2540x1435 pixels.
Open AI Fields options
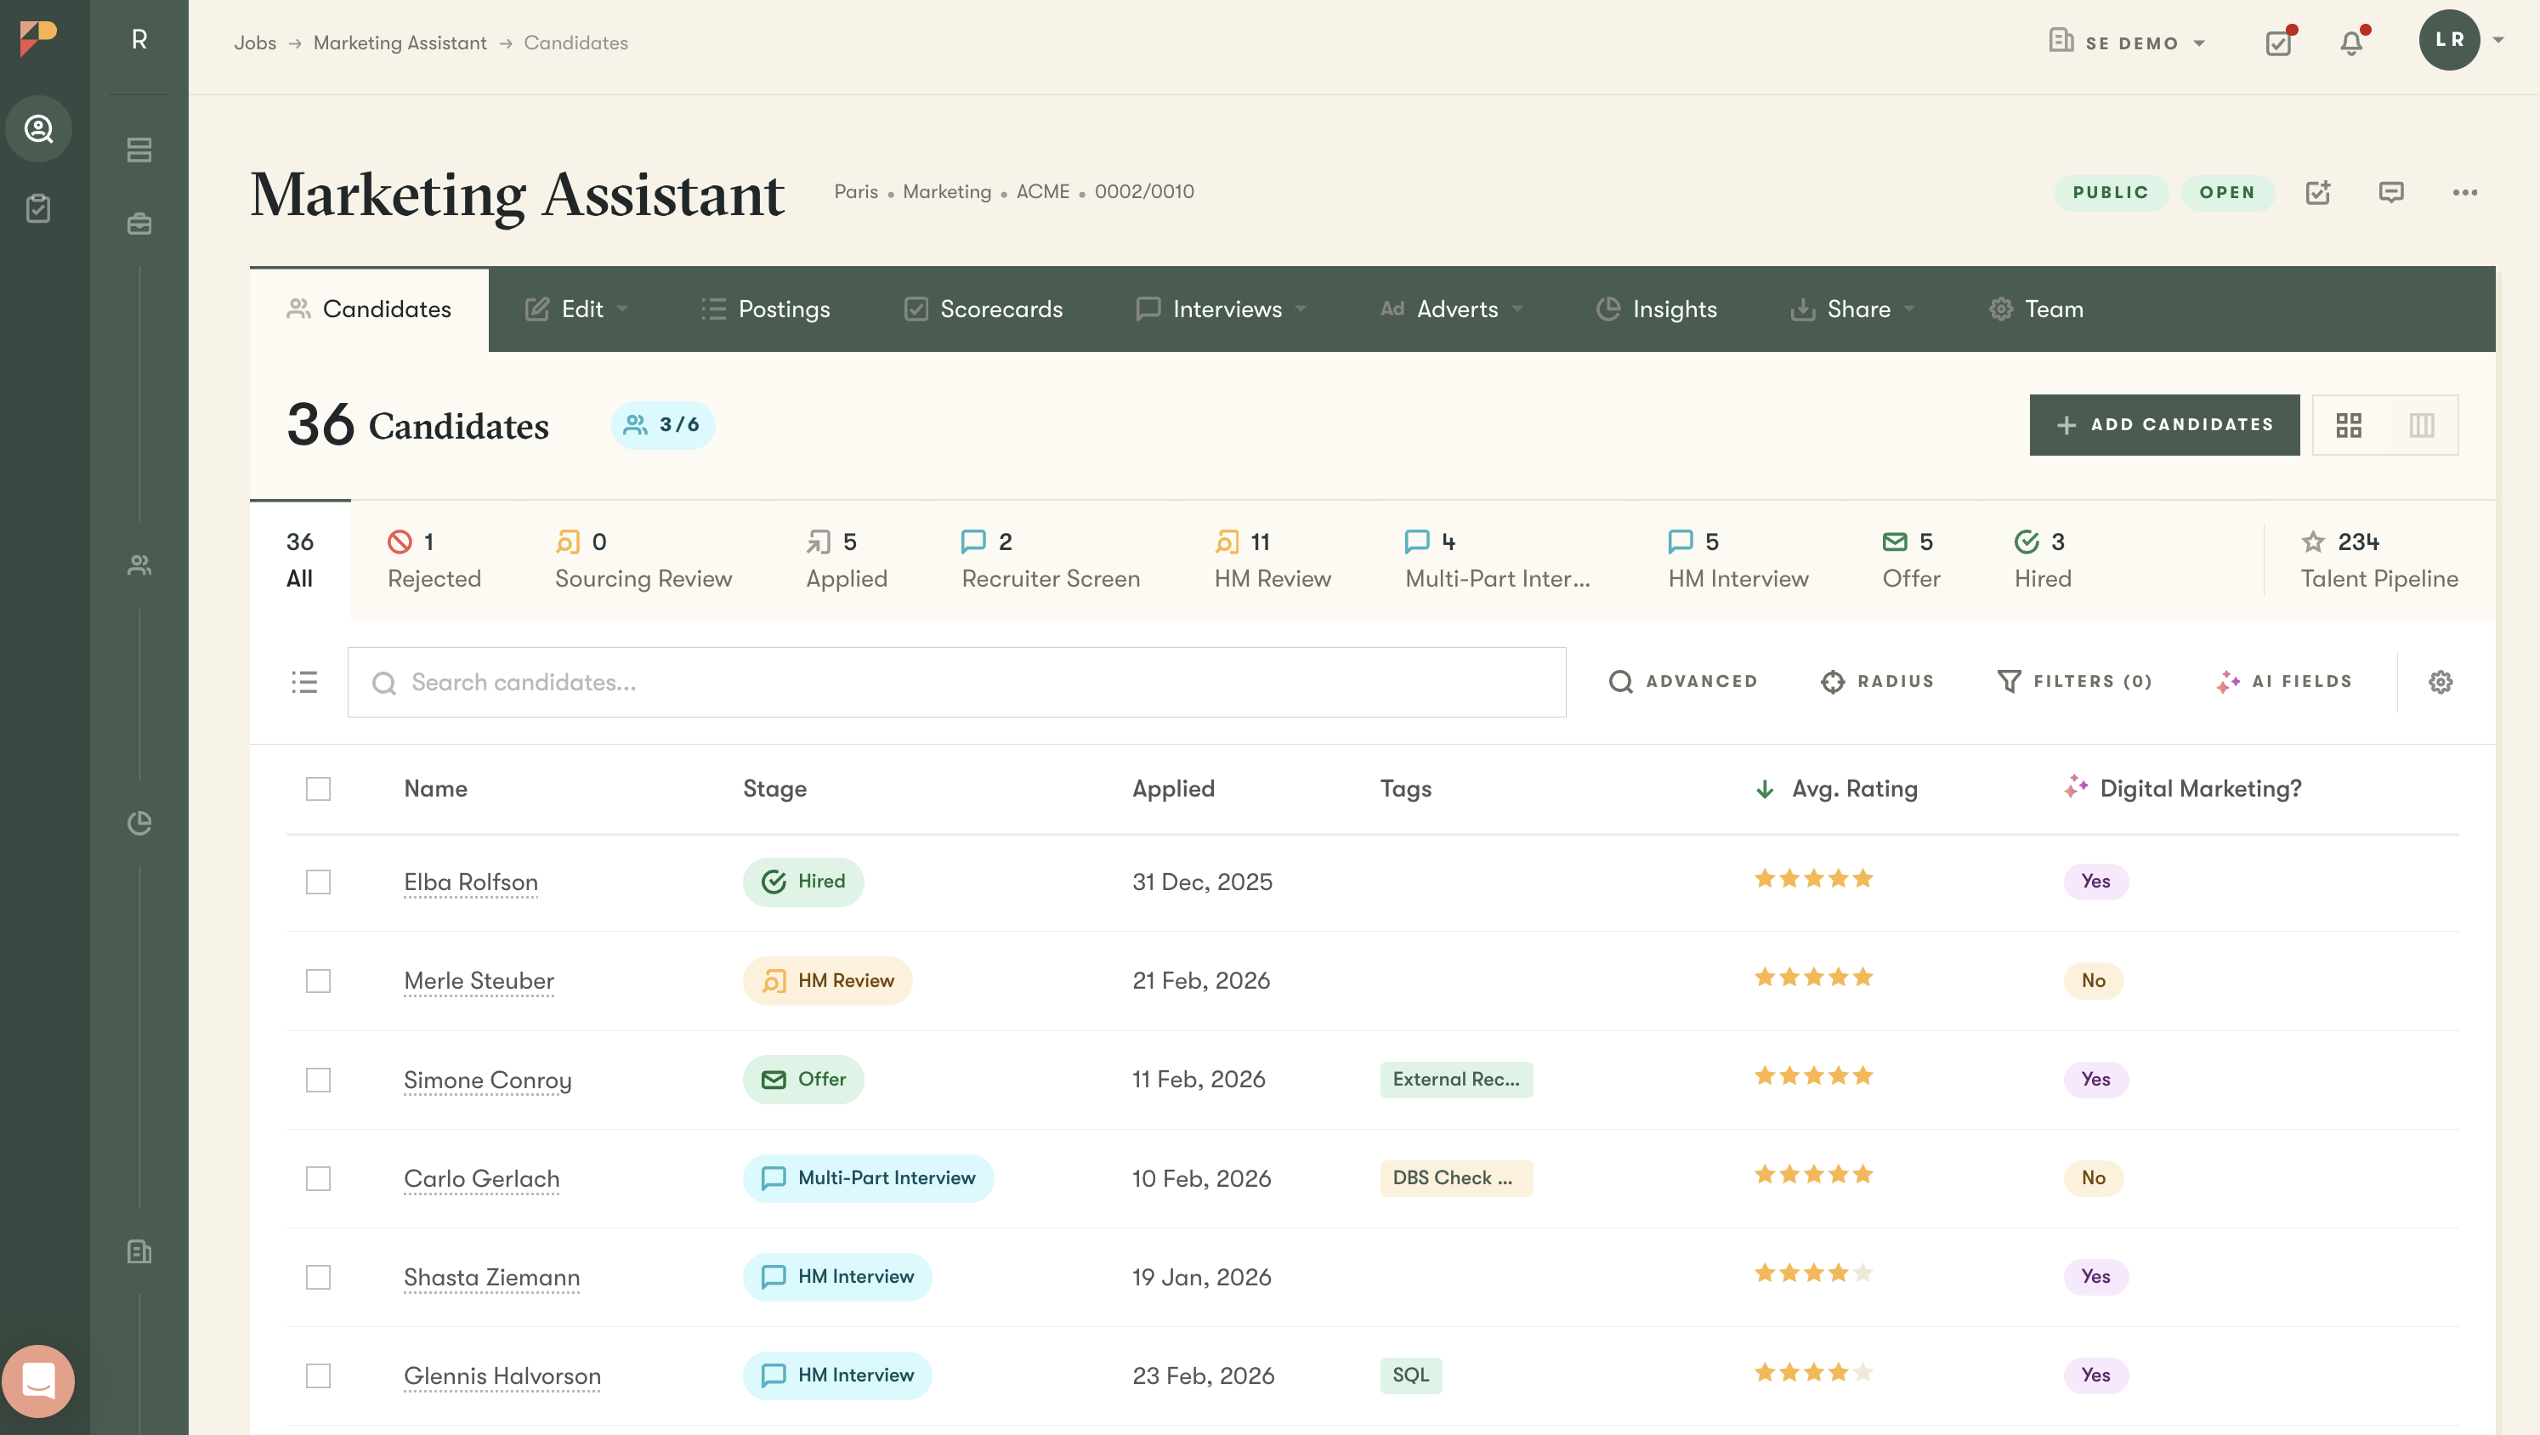coord(2283,682)
